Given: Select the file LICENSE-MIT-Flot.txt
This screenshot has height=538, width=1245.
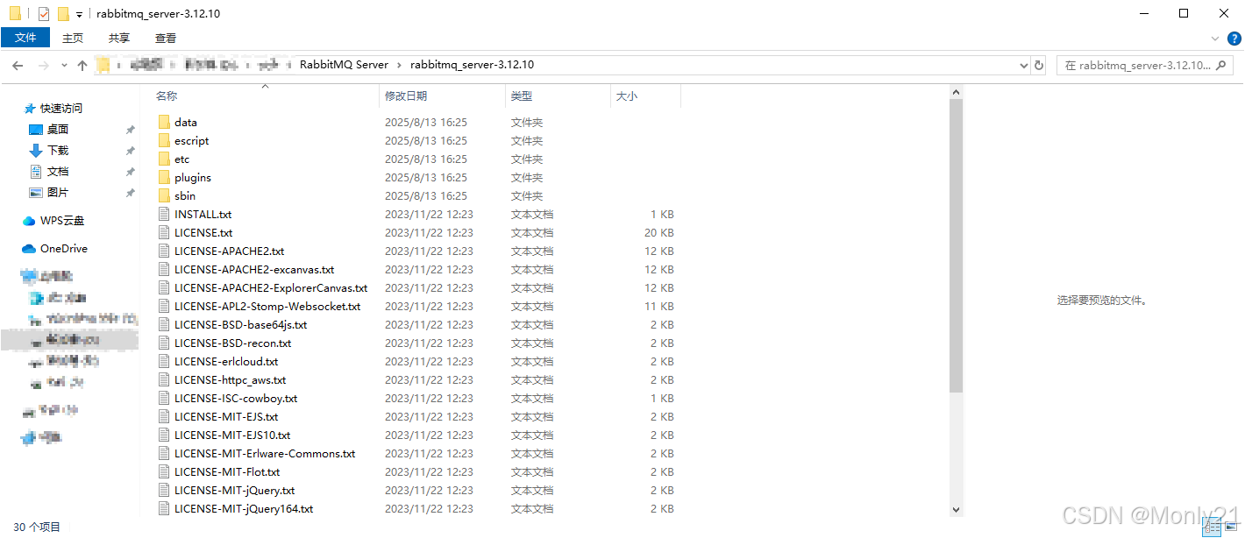Looking at the screenshot, I should 227,471.
